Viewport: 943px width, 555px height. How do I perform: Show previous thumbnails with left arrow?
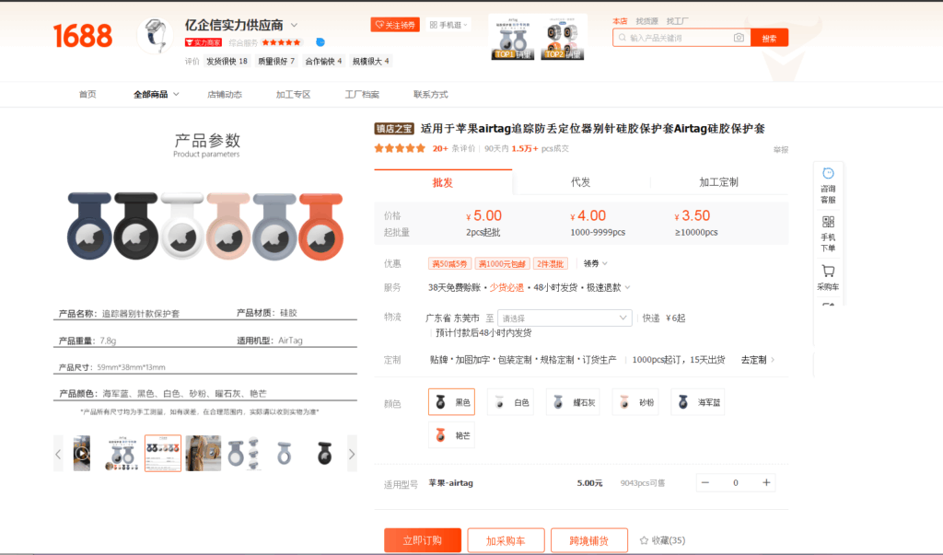coord(58,454)
